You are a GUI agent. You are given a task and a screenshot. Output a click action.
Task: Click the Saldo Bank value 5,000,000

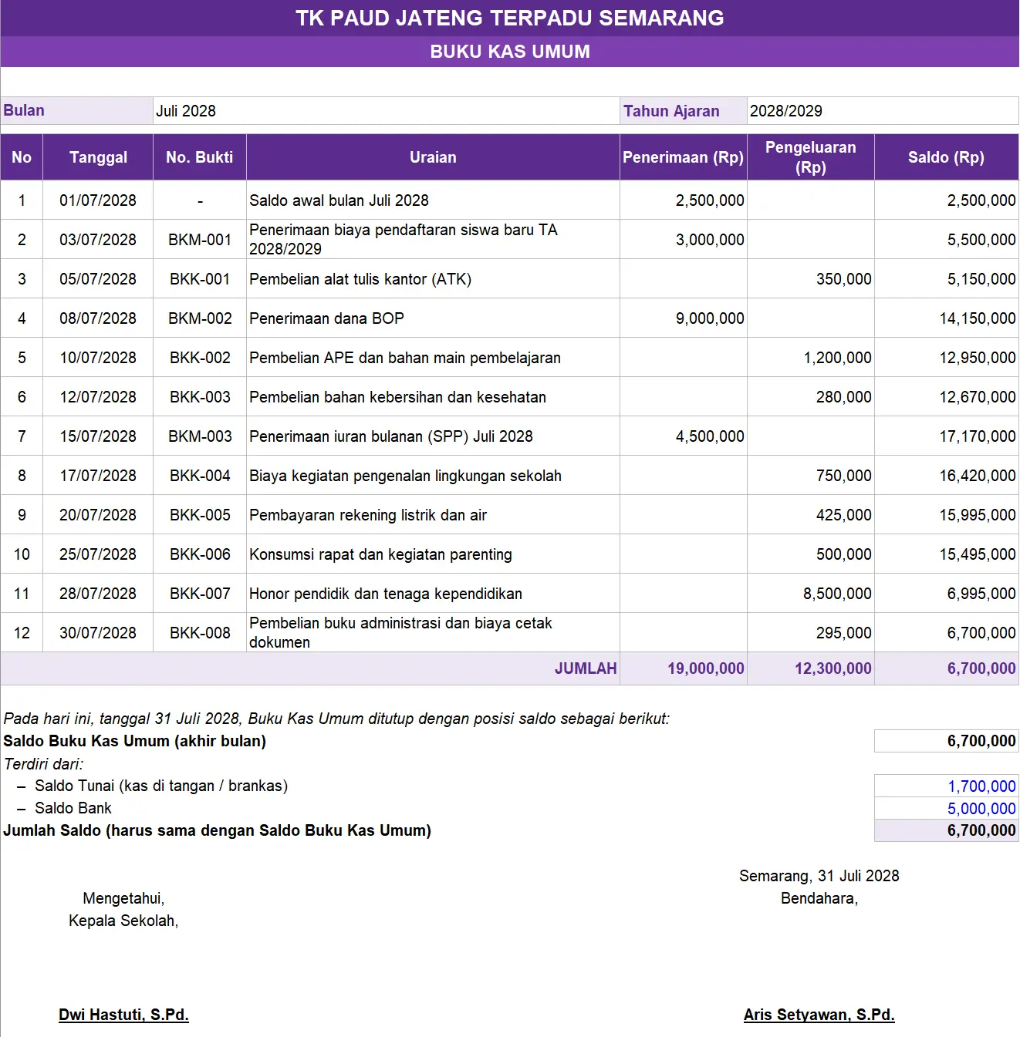click(x=946, y=808)
